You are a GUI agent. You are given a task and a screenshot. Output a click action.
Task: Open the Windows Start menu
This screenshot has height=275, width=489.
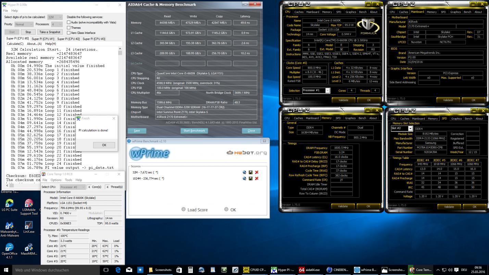pyautogui.click(x=6, y=270)
